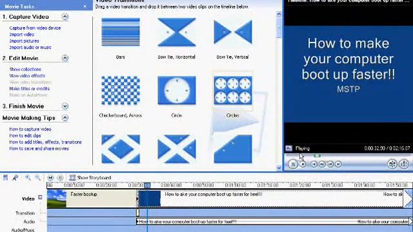Click Capture from video device
Image resolution: width=413 pixels, height=232 pixels.
point(35,28)
